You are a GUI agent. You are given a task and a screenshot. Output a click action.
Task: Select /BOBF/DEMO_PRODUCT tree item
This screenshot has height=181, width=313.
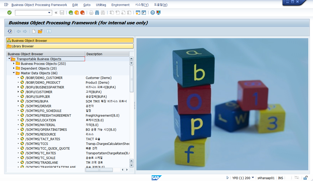pyautogui.click(x=43, y=83)
